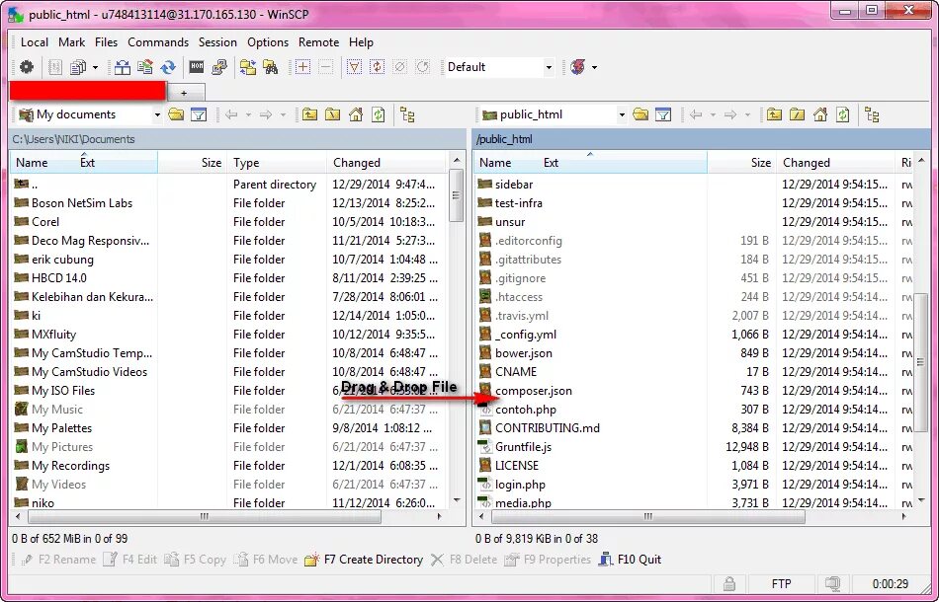Select the bower.json file
The image size is (939, 602).
coord(524,353)
